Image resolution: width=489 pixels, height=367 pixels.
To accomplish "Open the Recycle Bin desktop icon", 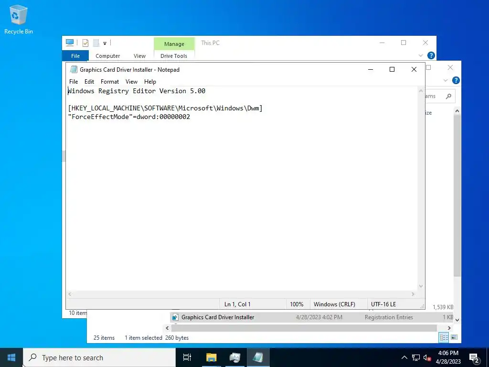I will pos(19,19).
